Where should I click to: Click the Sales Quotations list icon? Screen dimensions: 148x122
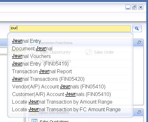tap(34, 120)
